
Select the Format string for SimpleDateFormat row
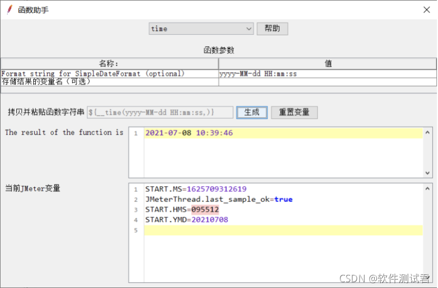pos(109,74)
